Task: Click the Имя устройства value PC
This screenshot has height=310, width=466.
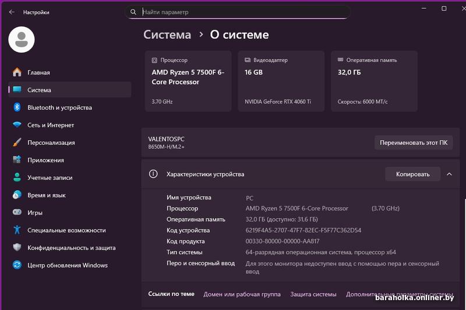Action: pyautogui.click(x=249, y=198)
